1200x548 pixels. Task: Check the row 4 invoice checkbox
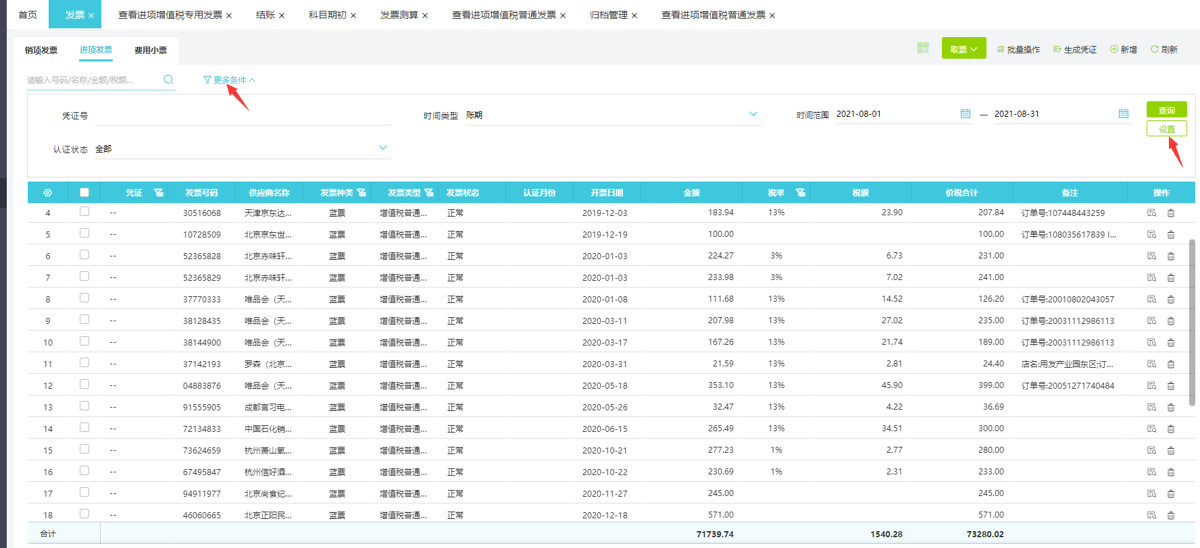pyautogui.click(x=84, y=211)
